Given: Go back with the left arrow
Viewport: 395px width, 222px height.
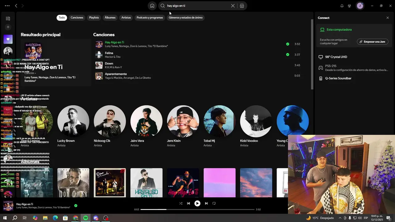Looking at the screenshot, I should 16,6.
